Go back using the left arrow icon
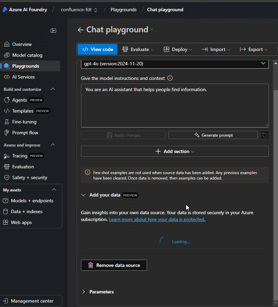This screenshot has height=307, width=278. (81, 30)
